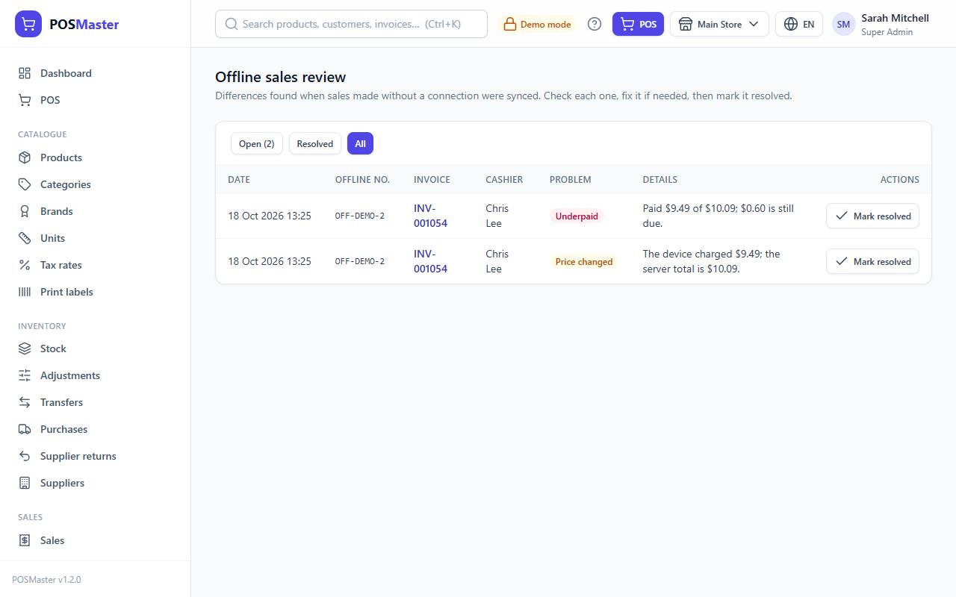Expand the Main Store dropdown

719,24
